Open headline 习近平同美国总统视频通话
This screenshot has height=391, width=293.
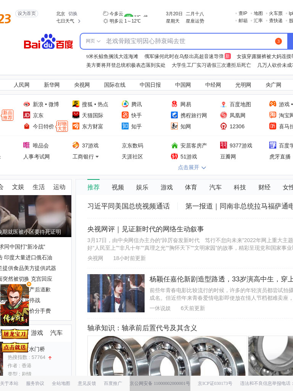[129, 206]
